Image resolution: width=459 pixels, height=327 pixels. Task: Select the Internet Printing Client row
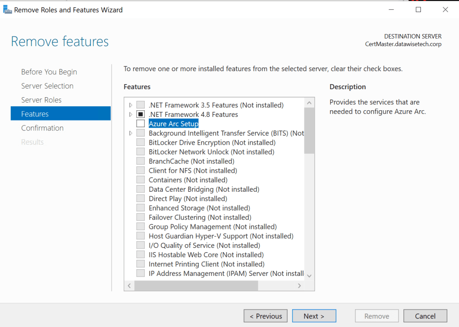[206, 264]
